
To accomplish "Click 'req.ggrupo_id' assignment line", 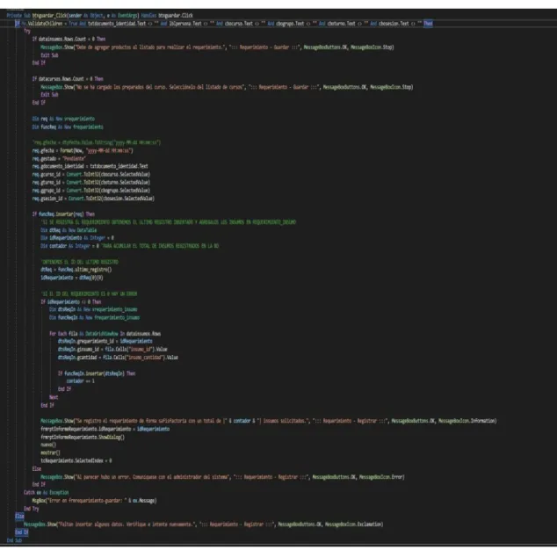I will pyautogui.click(x=91, y=191).
